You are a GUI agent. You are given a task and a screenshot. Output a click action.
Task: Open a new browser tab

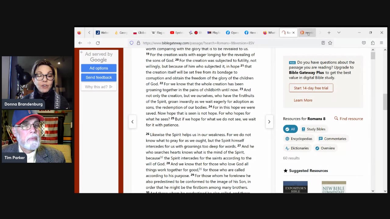coord(329,33)
